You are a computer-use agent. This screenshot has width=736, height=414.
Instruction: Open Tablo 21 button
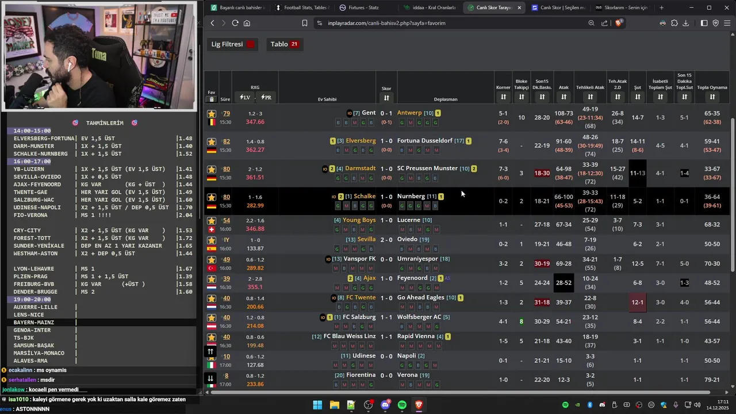click(x=284, y=44)
